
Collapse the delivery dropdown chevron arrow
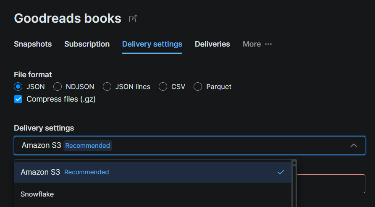[354, 146]
